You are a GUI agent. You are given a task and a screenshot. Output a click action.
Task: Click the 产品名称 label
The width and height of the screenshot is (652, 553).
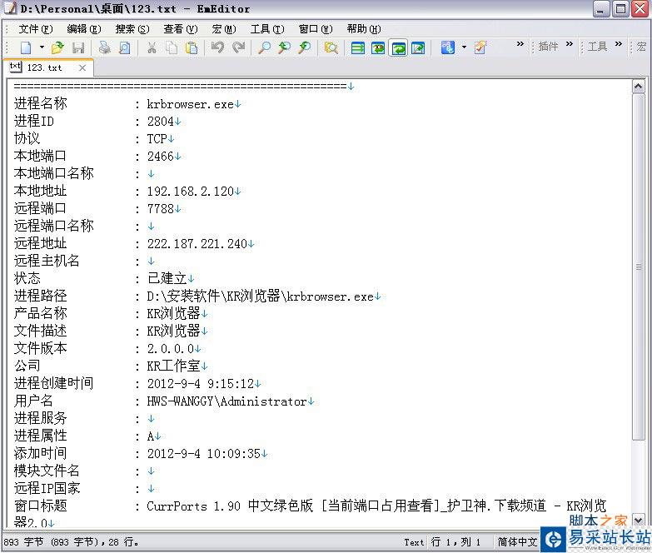(40, 313)
